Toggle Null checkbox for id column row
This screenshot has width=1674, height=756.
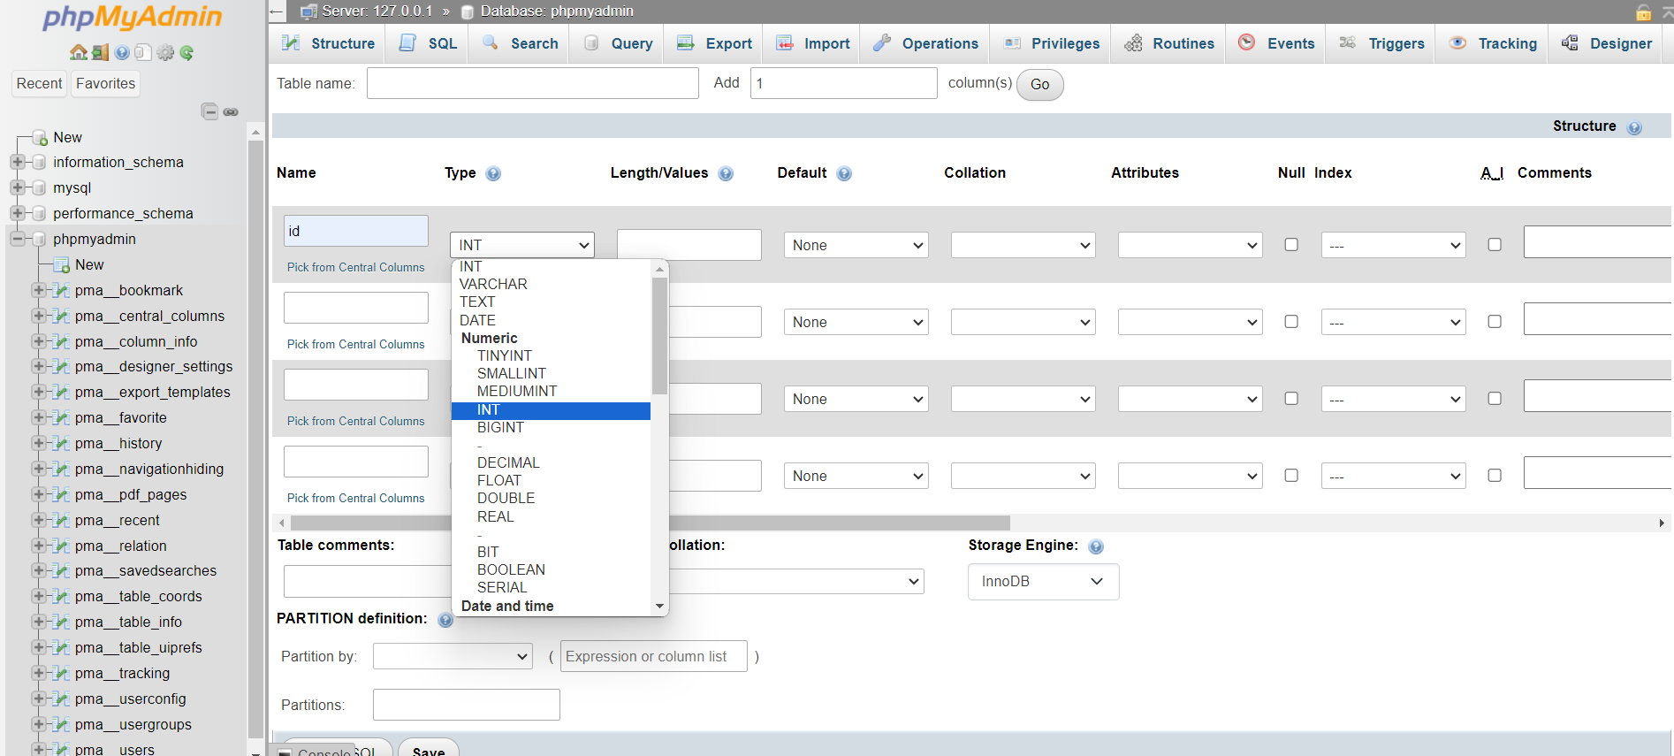coord(1291,244)
